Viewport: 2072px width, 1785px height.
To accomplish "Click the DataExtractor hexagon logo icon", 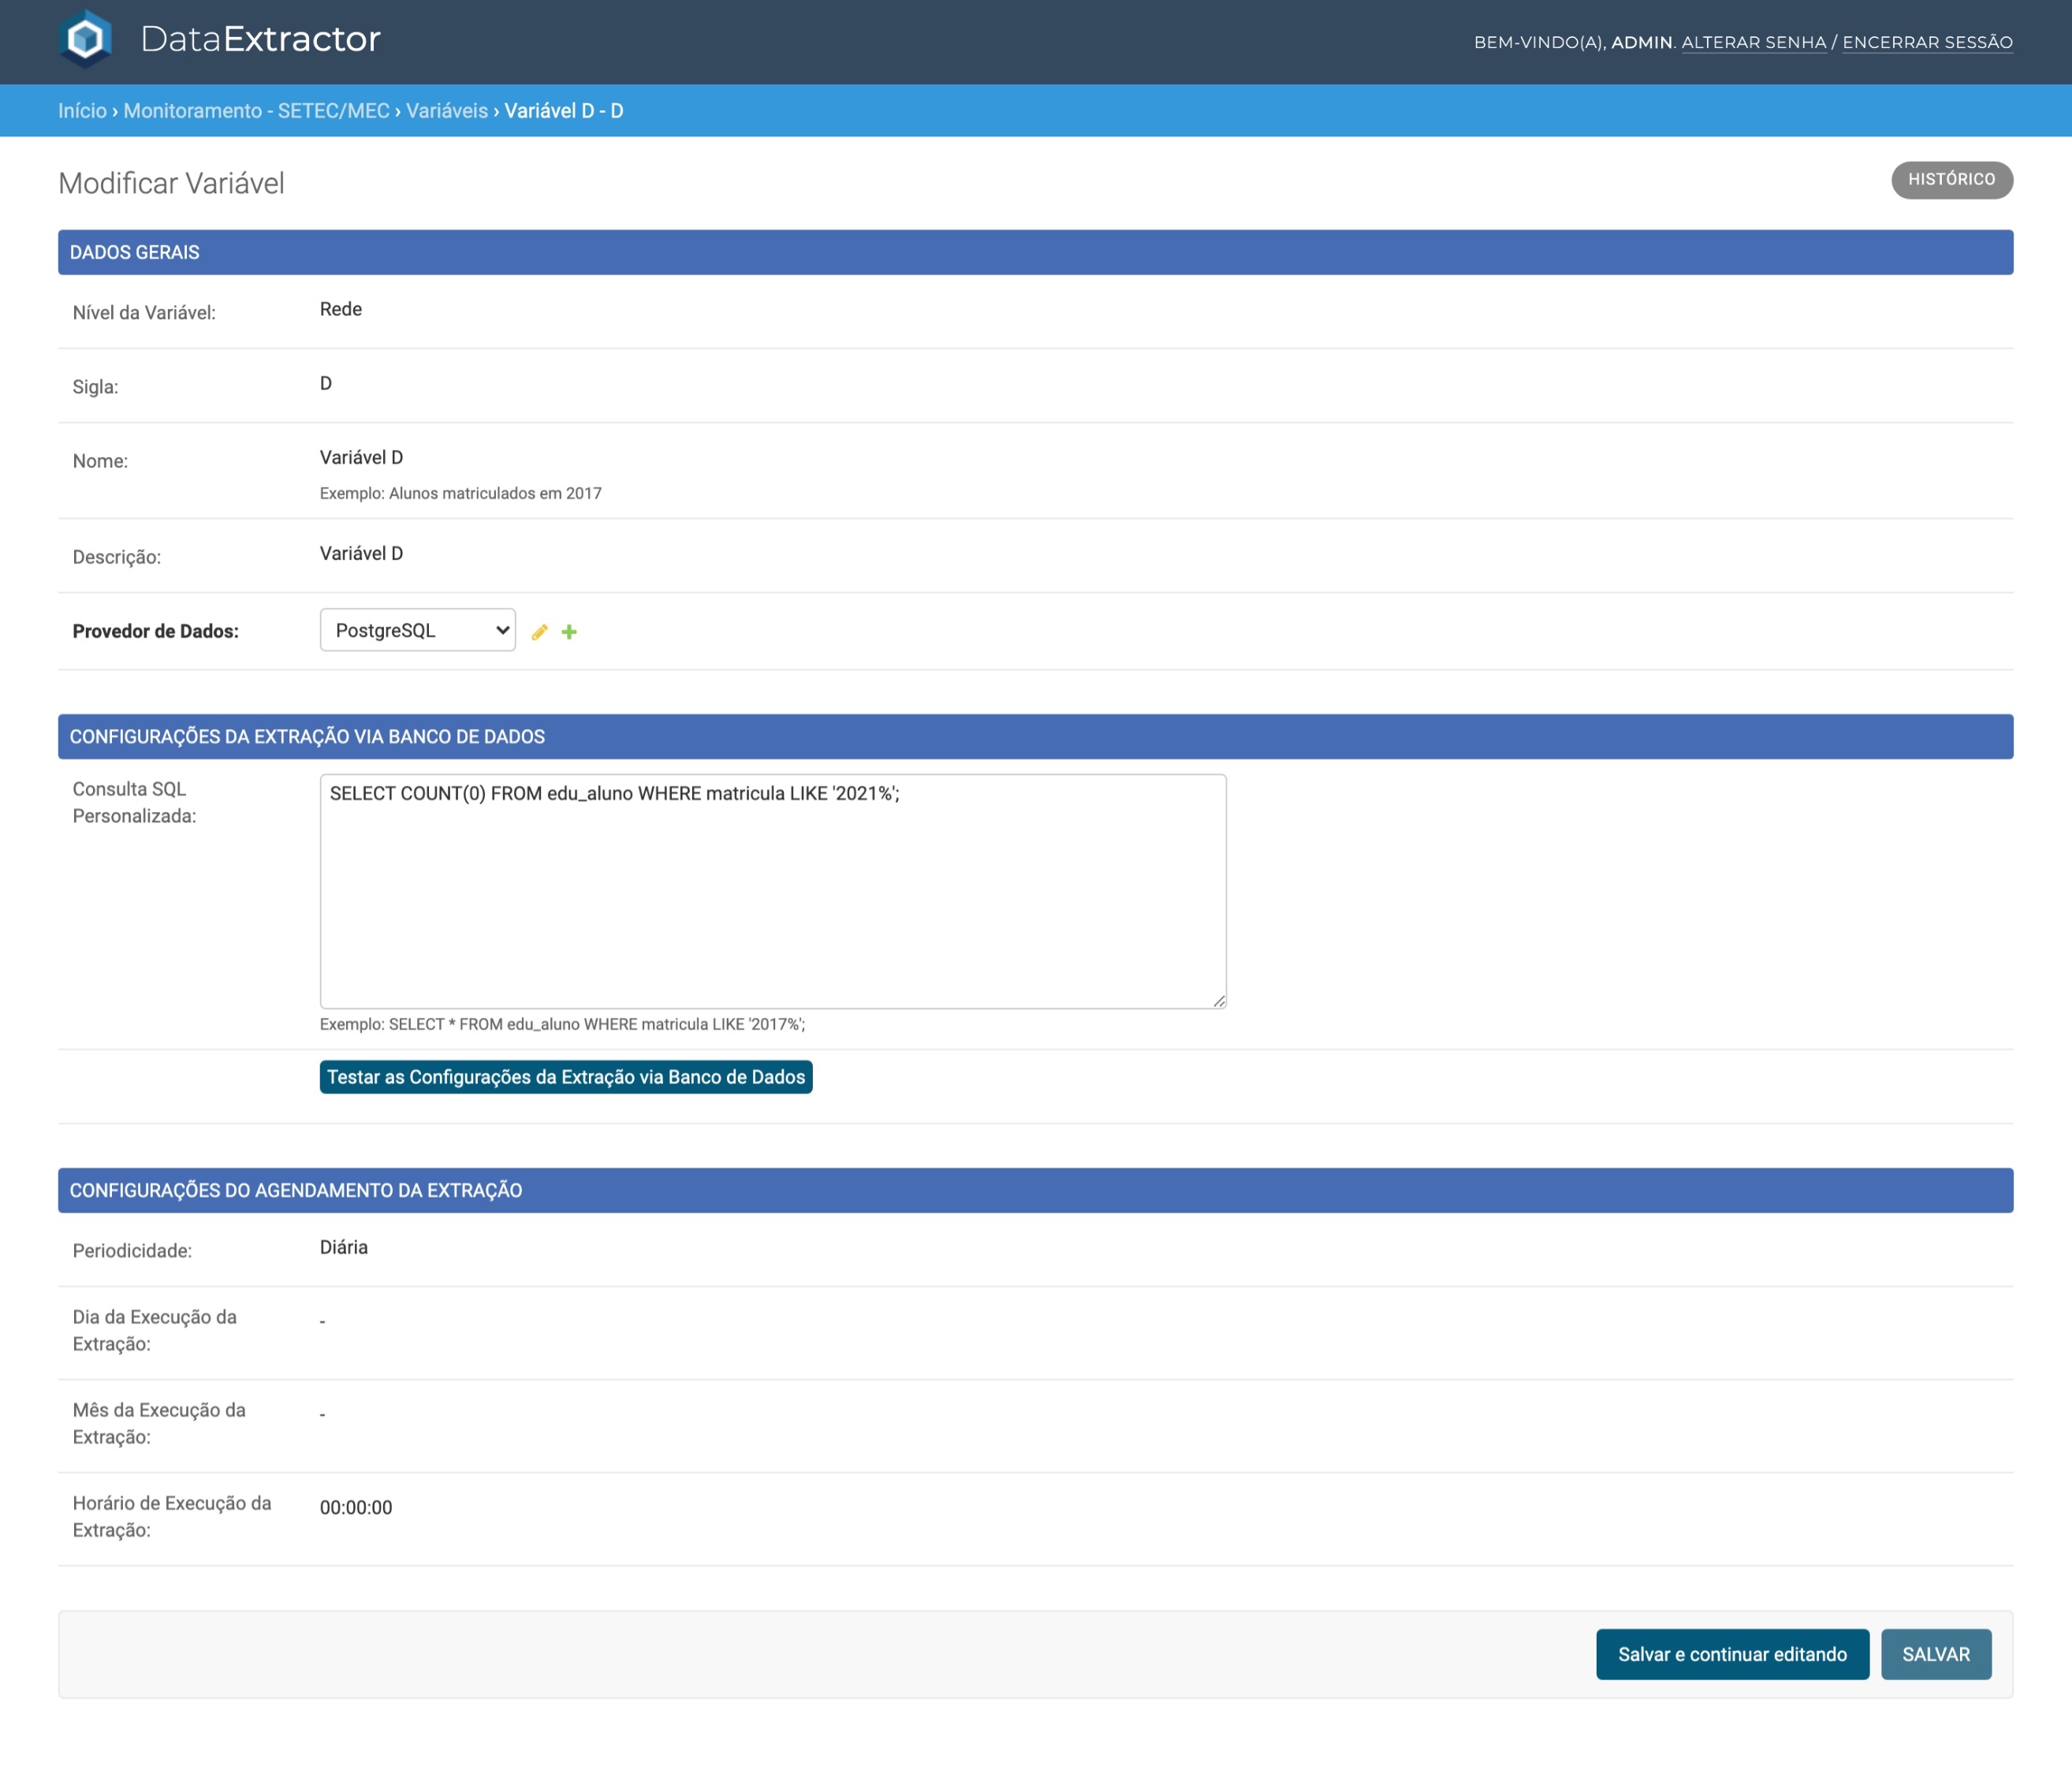I will (x=86, y=39).
